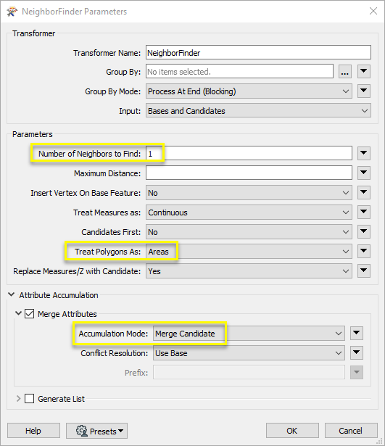The image size is (385, 446).
Task: Open the arrow menu beside Maximum Distance
Action: point(364,173)
